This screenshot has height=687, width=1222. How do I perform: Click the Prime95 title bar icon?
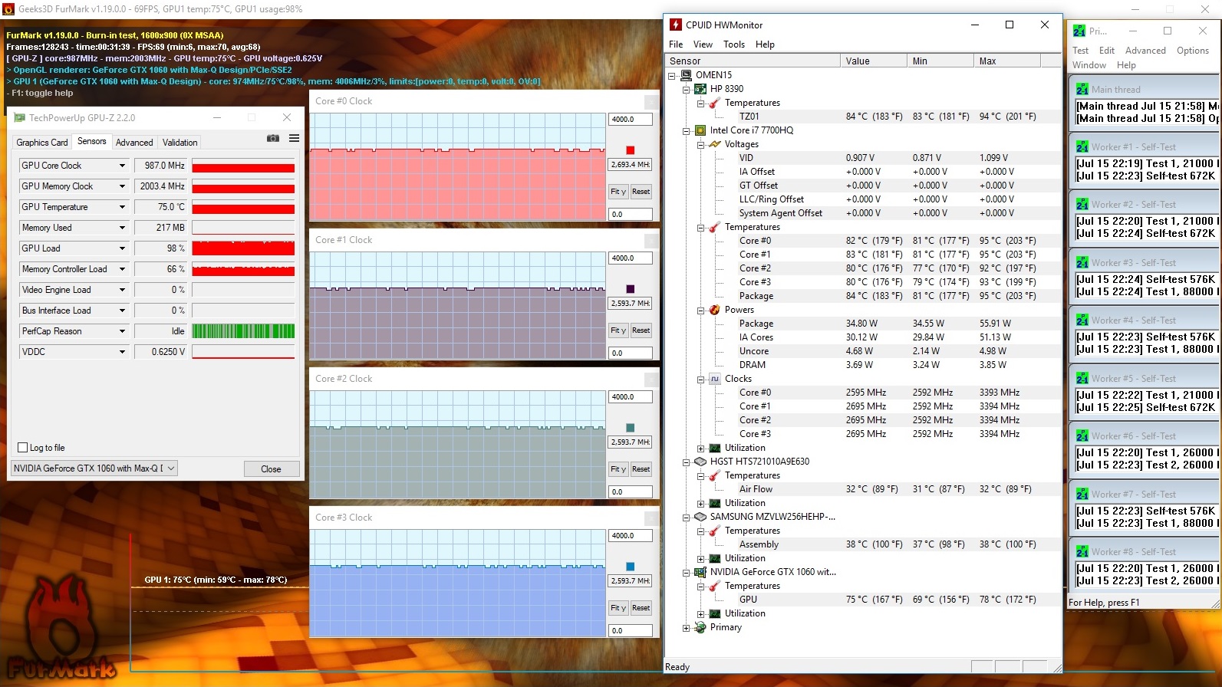point(1079,31)
